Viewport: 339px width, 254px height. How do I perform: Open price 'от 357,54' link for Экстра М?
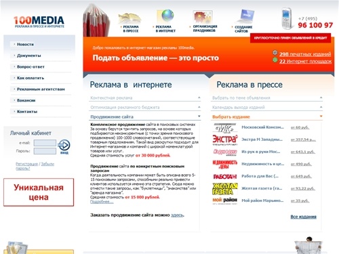click(x=303, y=140)
